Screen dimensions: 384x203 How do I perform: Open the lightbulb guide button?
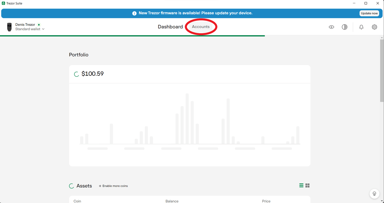click(374, 194)
